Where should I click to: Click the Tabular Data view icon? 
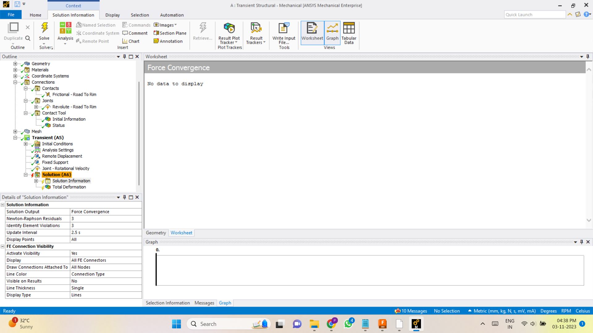coord(349,28)
